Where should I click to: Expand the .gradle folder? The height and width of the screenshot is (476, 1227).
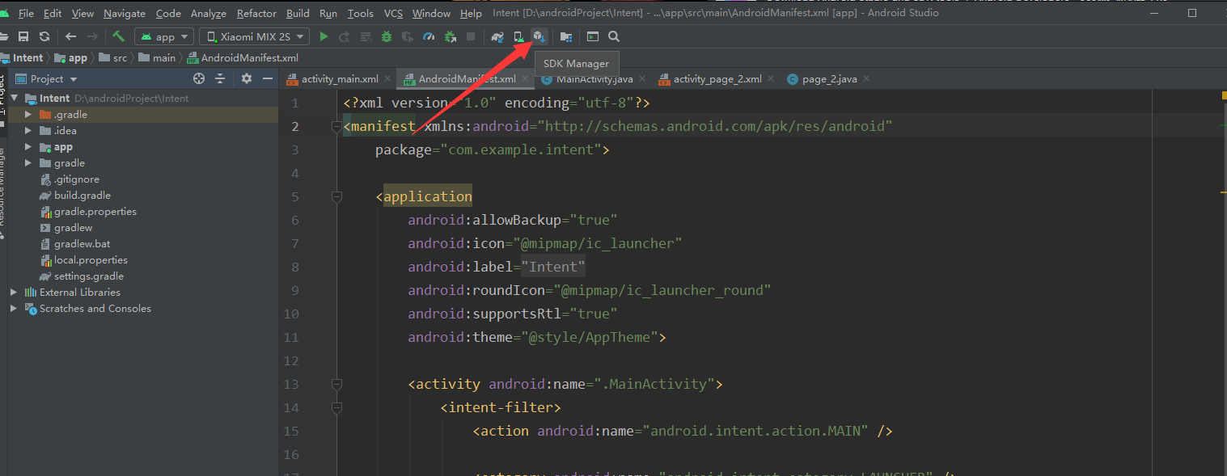point(28,114)
